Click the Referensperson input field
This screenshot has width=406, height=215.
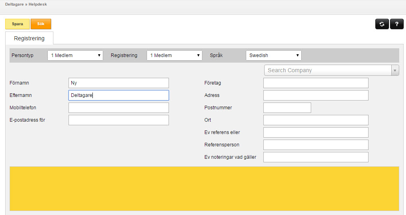pyautogui.click(x=316, y=145)
